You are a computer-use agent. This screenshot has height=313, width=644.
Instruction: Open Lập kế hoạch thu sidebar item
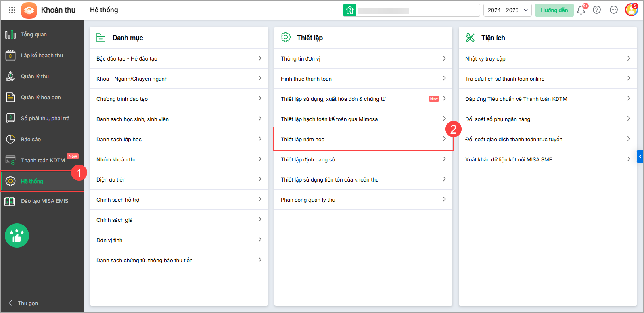point(42,55)
